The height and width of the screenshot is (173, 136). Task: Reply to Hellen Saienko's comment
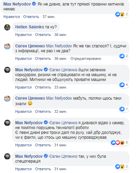click(43, 35)
